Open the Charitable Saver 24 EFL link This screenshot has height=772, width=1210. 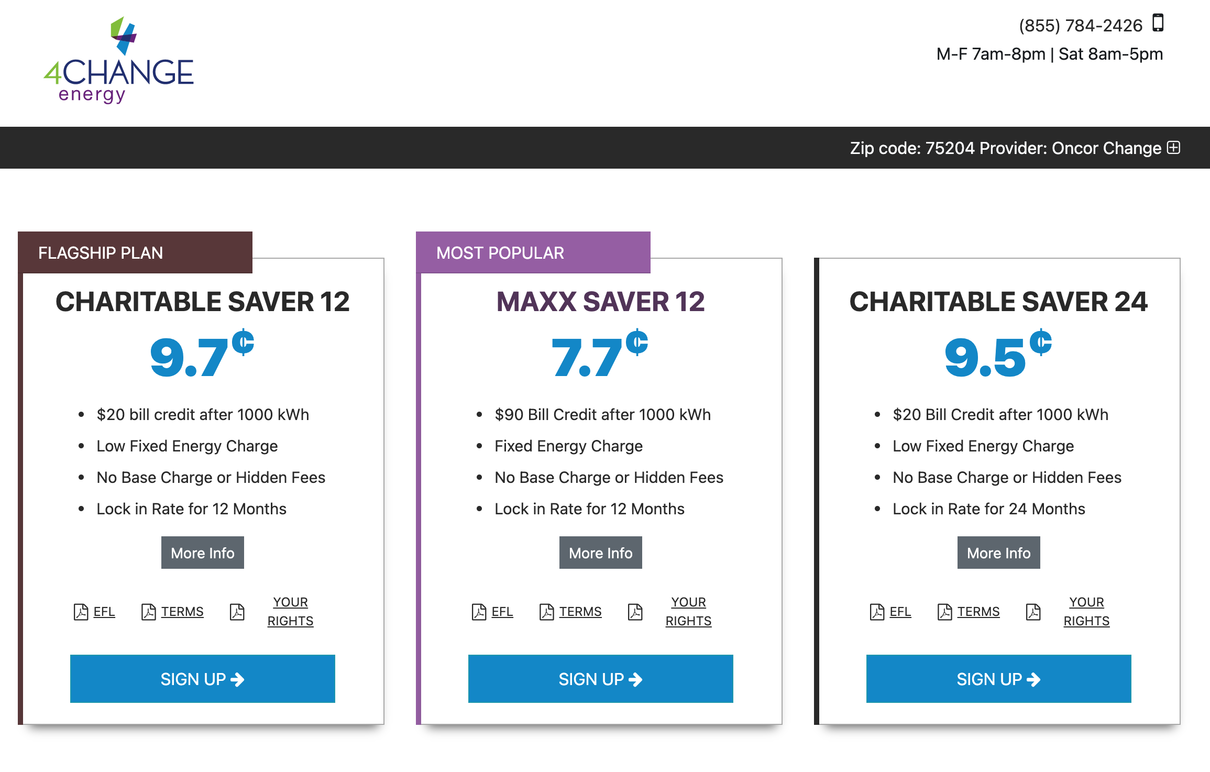coord(900,612)
